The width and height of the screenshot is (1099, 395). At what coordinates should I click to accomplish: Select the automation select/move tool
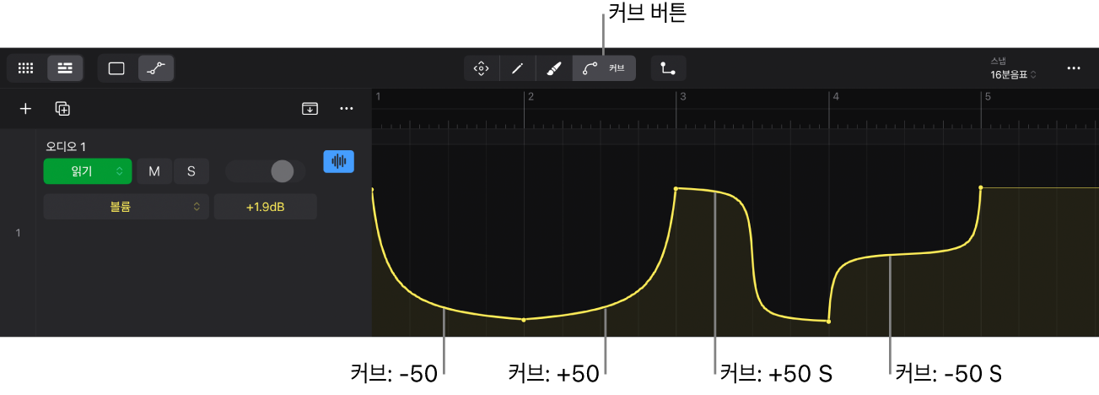pos(482,68)
